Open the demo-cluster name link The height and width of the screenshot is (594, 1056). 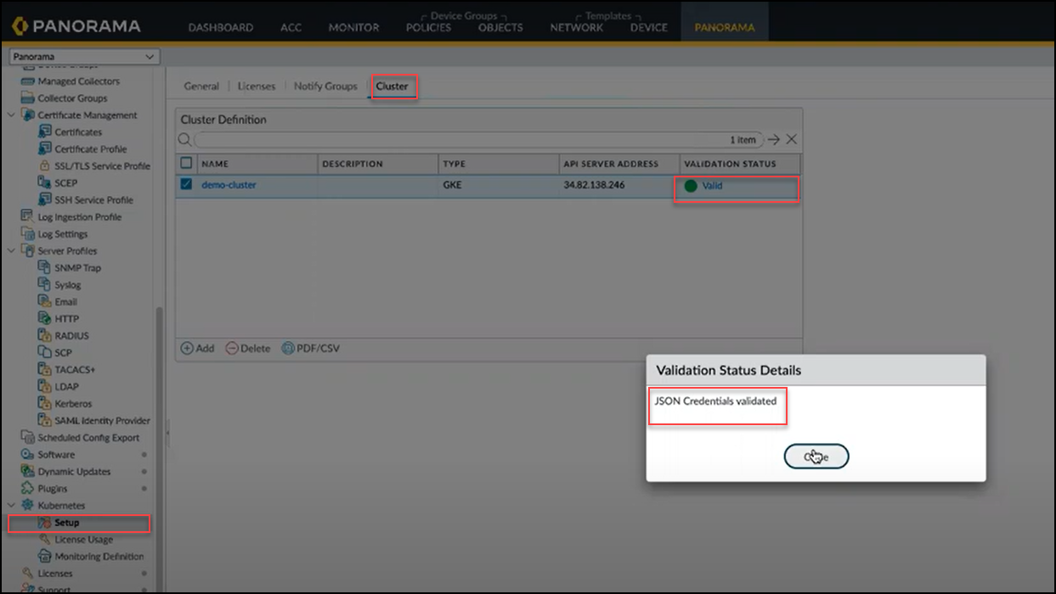[x=229, y=185]
